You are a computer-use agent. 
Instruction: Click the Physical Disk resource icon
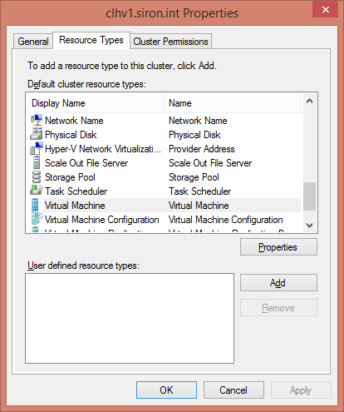pyautogui.click(x=37, y=134)
